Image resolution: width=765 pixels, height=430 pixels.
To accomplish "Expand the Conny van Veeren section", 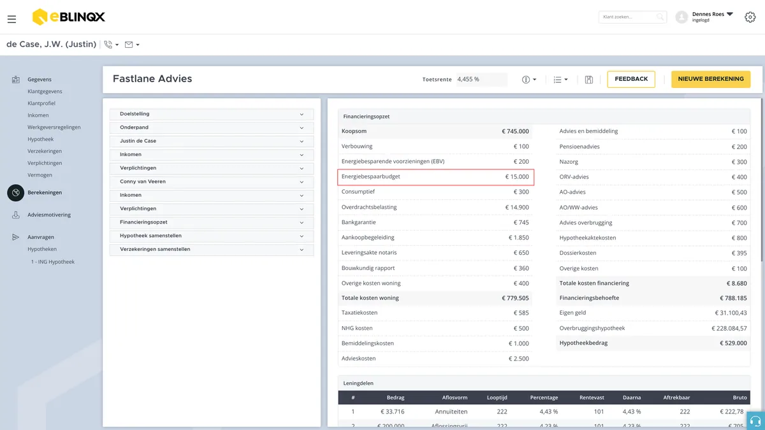I will [212, 182].
